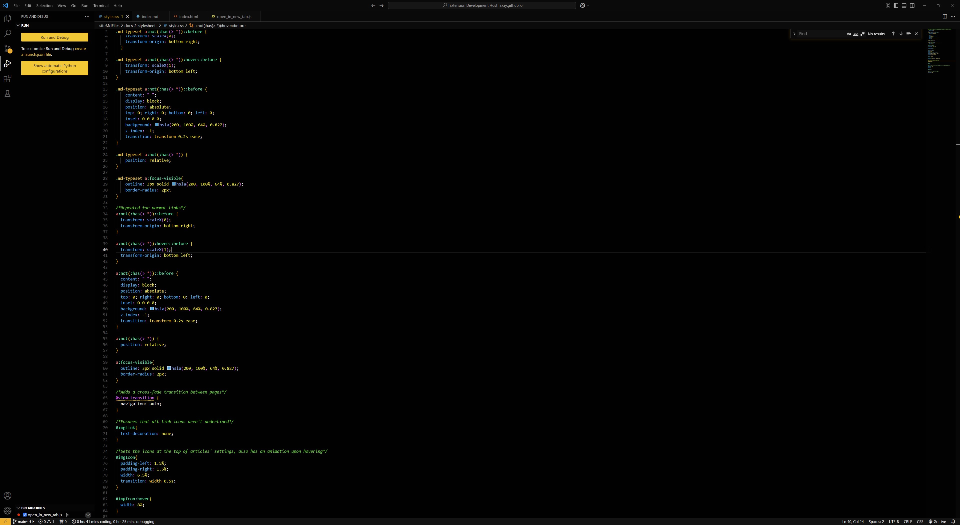Screen dimensions: 960x525
Task: Click the split editor right icon
Action: coord(944,16)
